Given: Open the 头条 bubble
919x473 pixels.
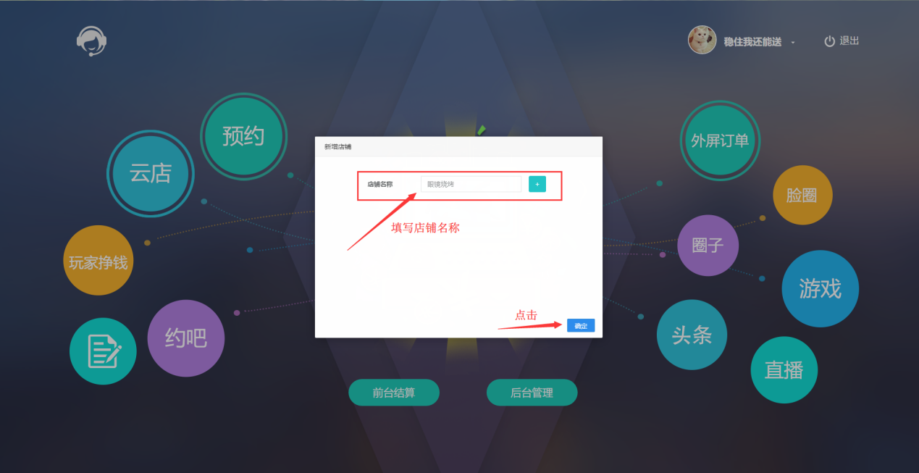Looking at the screenshot, I should pyautogui.click(x=692, y=335).
